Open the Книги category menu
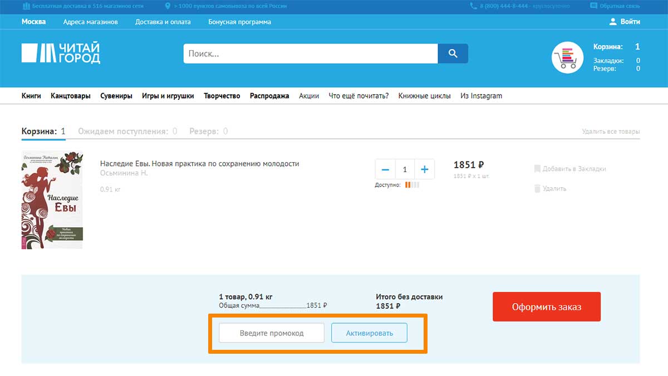 (x=31, y=96)
